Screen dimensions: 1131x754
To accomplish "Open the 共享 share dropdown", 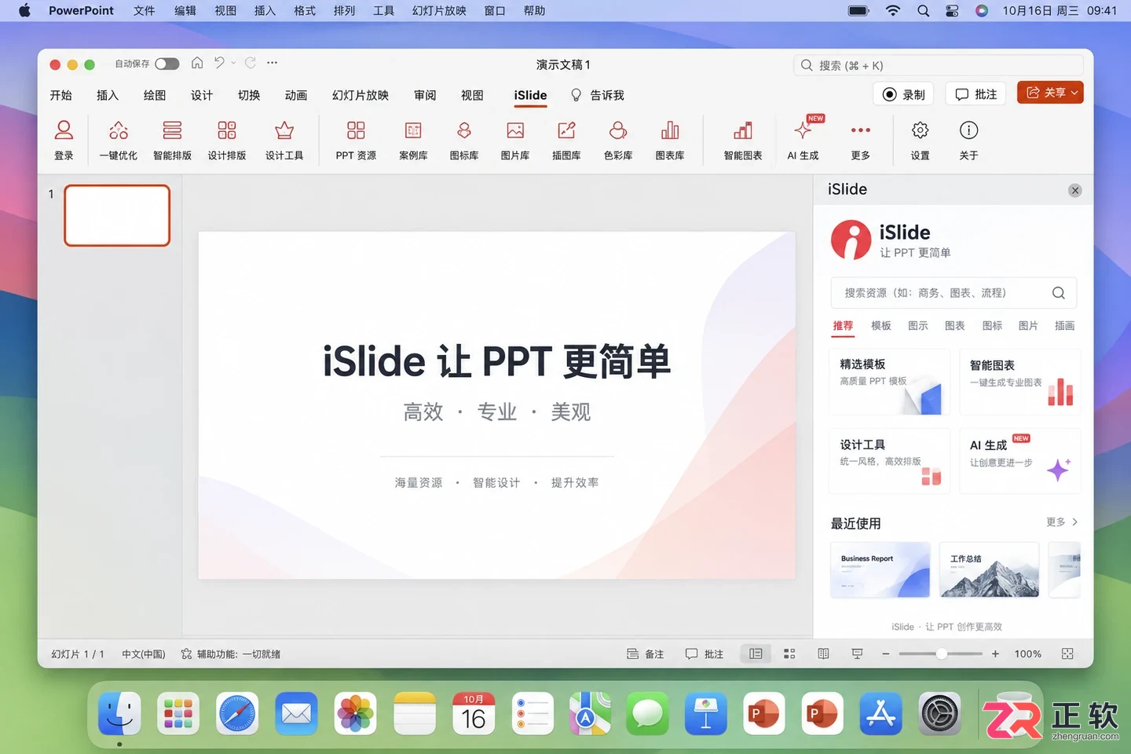I will coord(1050,93).
